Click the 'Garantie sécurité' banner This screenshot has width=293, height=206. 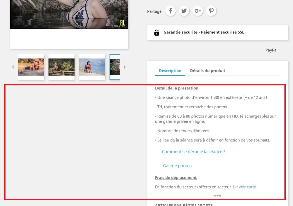204,32
